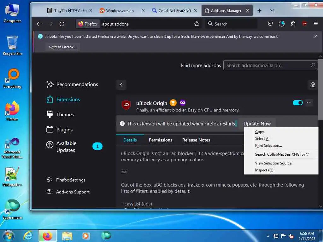Open Windows Media Player from the taskbar
This screenshot has width=323, height=242.
click(86, 236)
